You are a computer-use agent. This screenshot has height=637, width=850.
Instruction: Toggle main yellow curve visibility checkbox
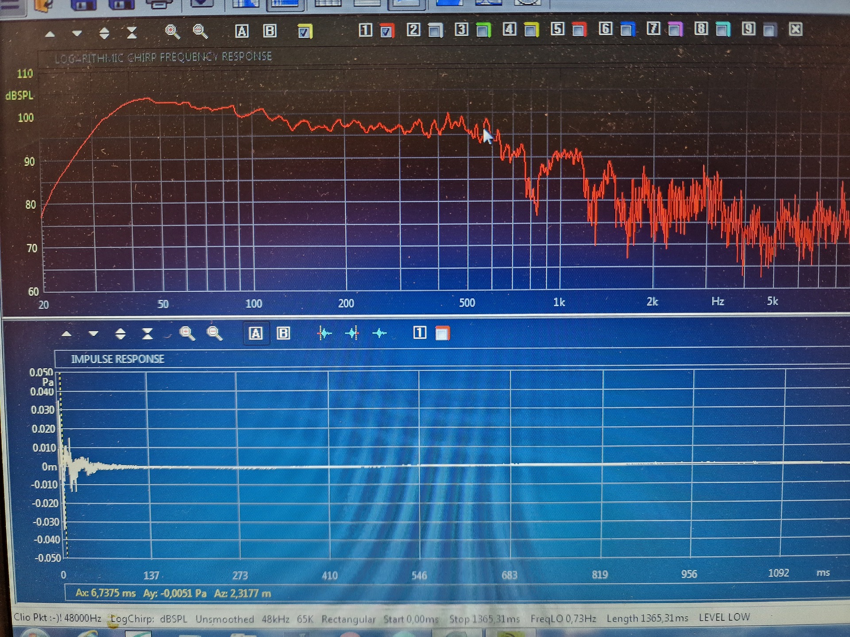[x=305, y=31]
